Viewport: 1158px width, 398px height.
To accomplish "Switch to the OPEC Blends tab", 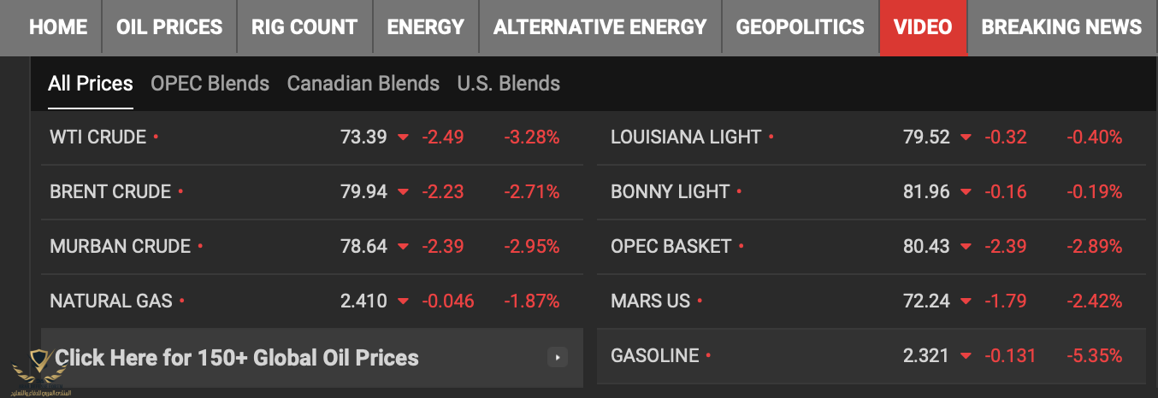I will point(210,84).
